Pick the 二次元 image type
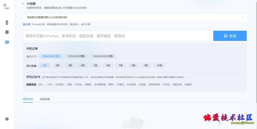The image size is (257, 129). click(x=49, y=84)
